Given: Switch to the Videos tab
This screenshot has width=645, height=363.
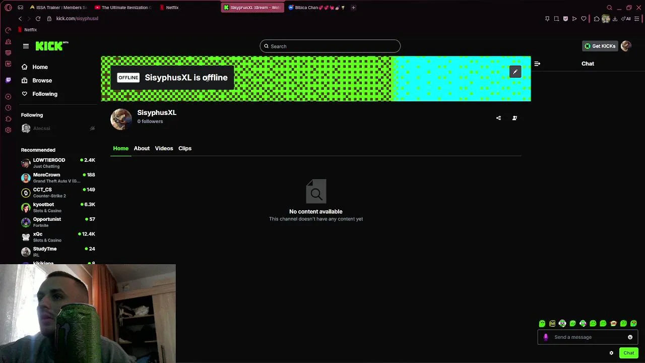Looking at the screenshot, I should pos(164,148).
